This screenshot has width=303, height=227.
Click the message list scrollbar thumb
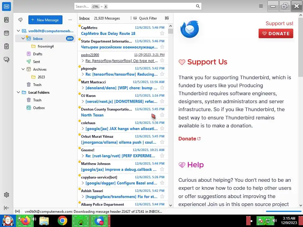(170, 31)
